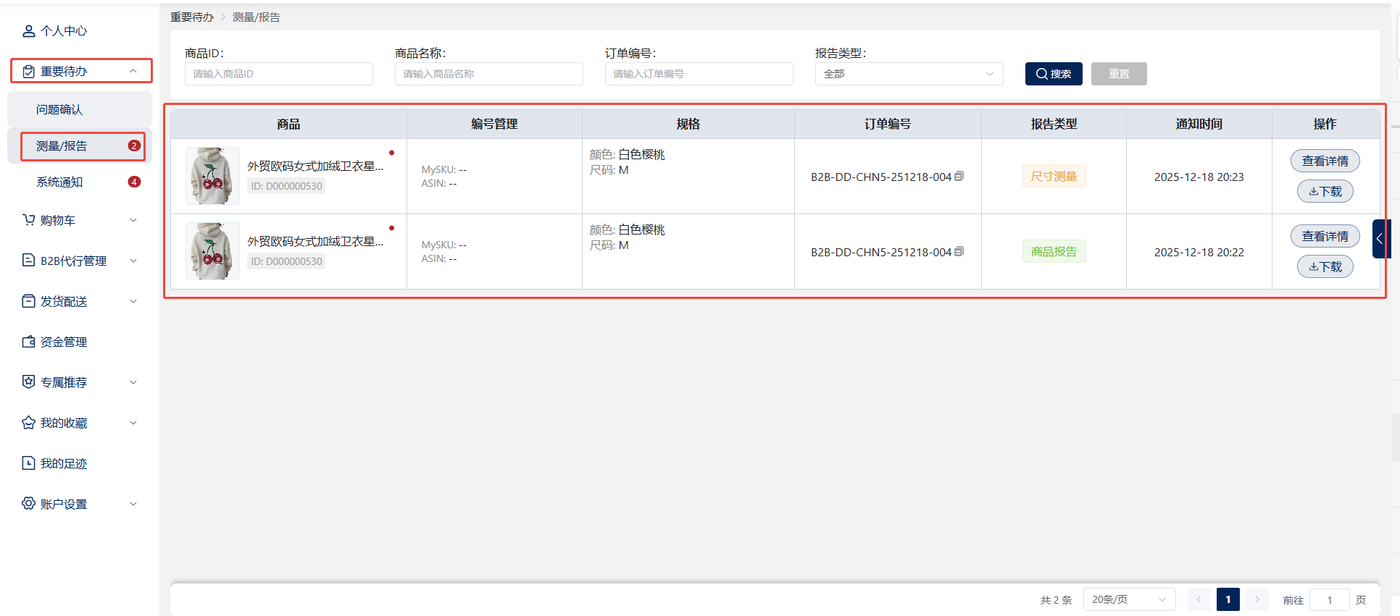
Task: Go to 个人中心 menu item
Action: click(80, 31)
